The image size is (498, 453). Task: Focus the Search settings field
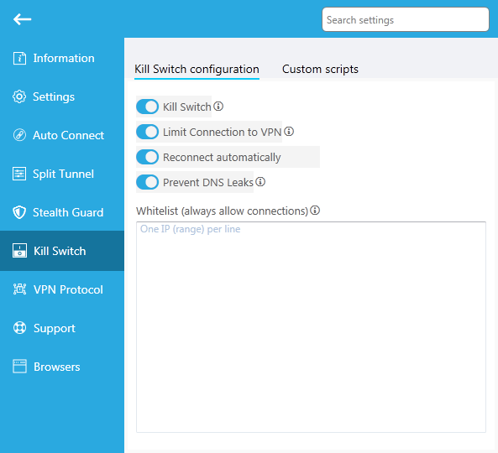406,19
